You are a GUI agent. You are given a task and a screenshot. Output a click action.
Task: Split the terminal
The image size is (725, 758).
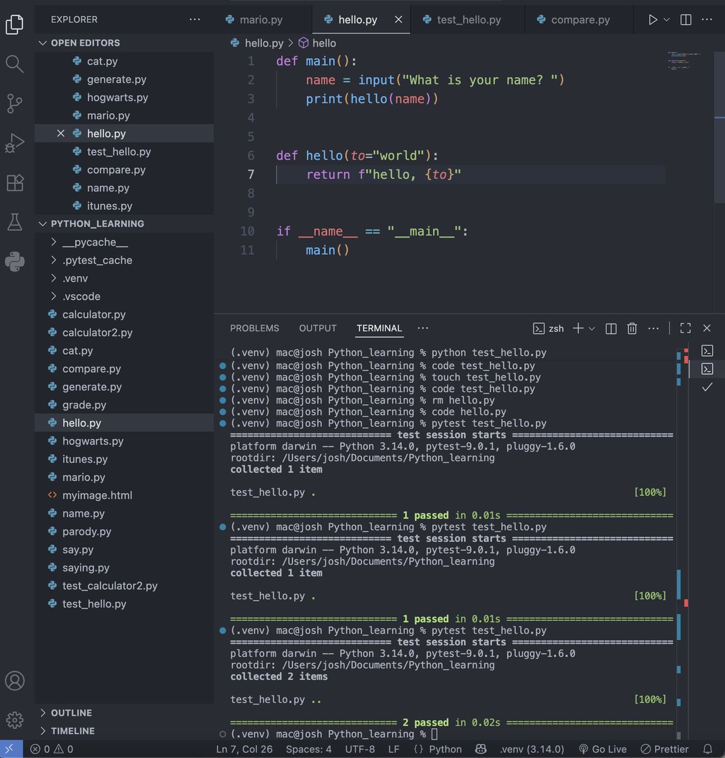coord(611,328)
